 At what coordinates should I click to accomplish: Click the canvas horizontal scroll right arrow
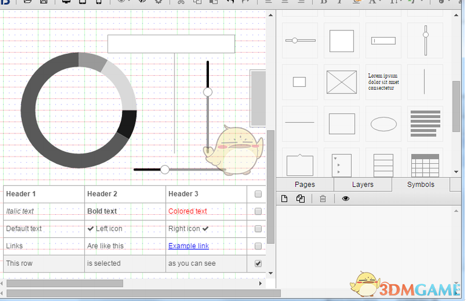[x=261, y=283]
